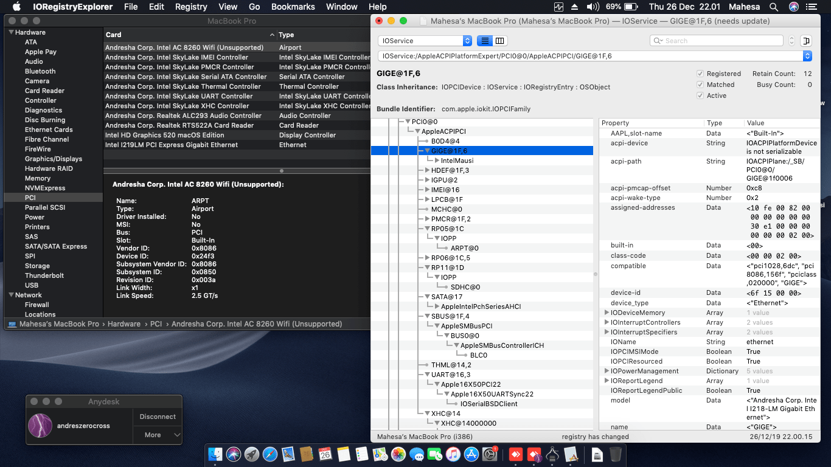Open Safari from the dock
831x467 pixels.
(x=270, y=454)
